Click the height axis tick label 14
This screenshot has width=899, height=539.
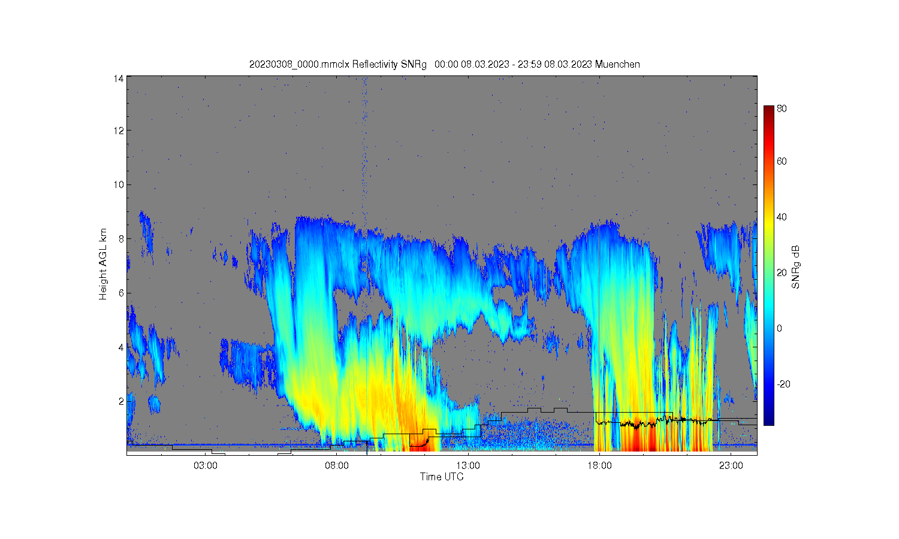coord(119,78)
